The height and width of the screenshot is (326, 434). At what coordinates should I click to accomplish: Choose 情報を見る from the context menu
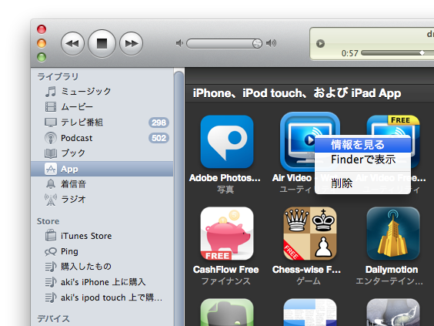pyautogui.click(x=362, y=145)
